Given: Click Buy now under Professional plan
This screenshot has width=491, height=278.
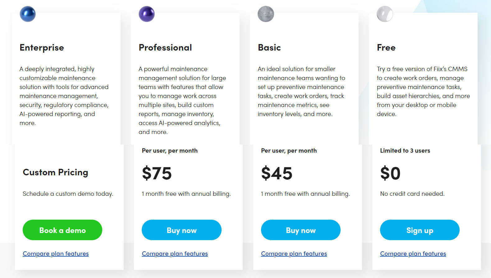Looking at the screenshot, I should pos(181,230).
